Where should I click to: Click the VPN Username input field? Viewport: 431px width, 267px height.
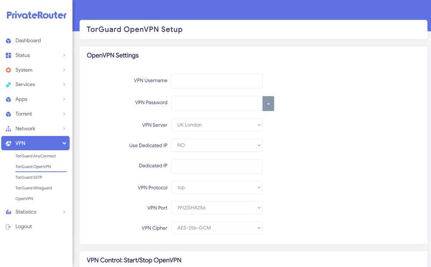tap(217, 81)
